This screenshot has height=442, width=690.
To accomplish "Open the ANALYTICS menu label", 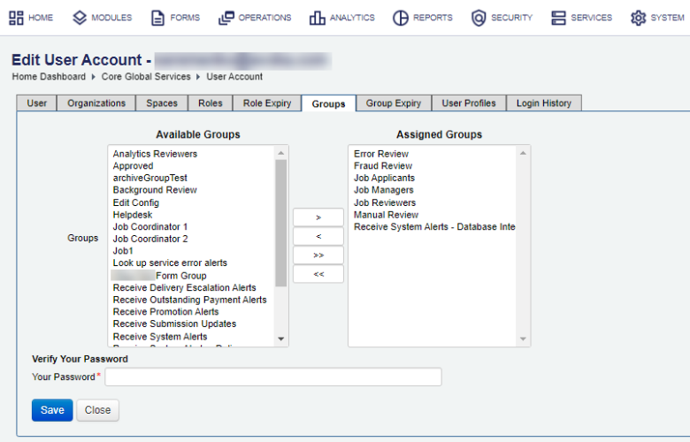I will click(352, 18).
